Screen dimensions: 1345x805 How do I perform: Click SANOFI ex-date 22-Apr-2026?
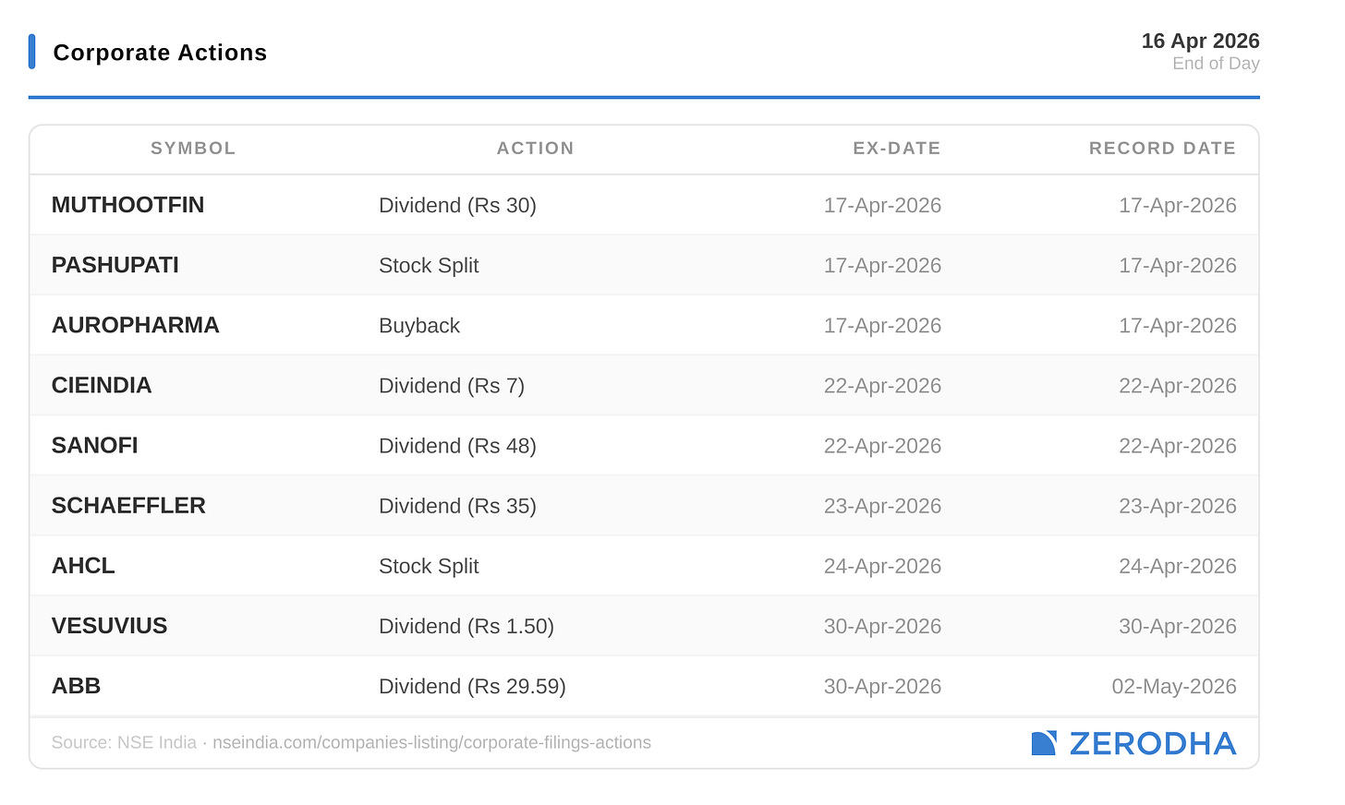tap(882, 446)
